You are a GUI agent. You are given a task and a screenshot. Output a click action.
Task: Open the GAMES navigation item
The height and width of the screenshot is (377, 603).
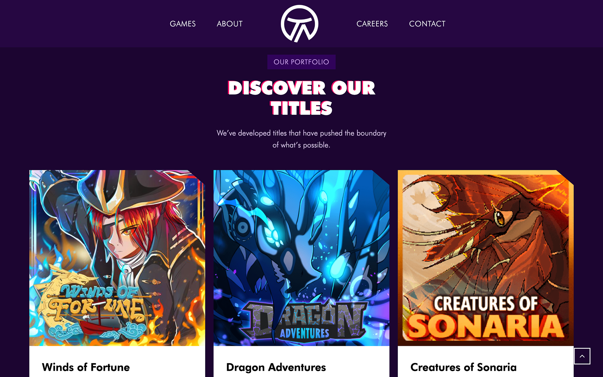[182, 24]
